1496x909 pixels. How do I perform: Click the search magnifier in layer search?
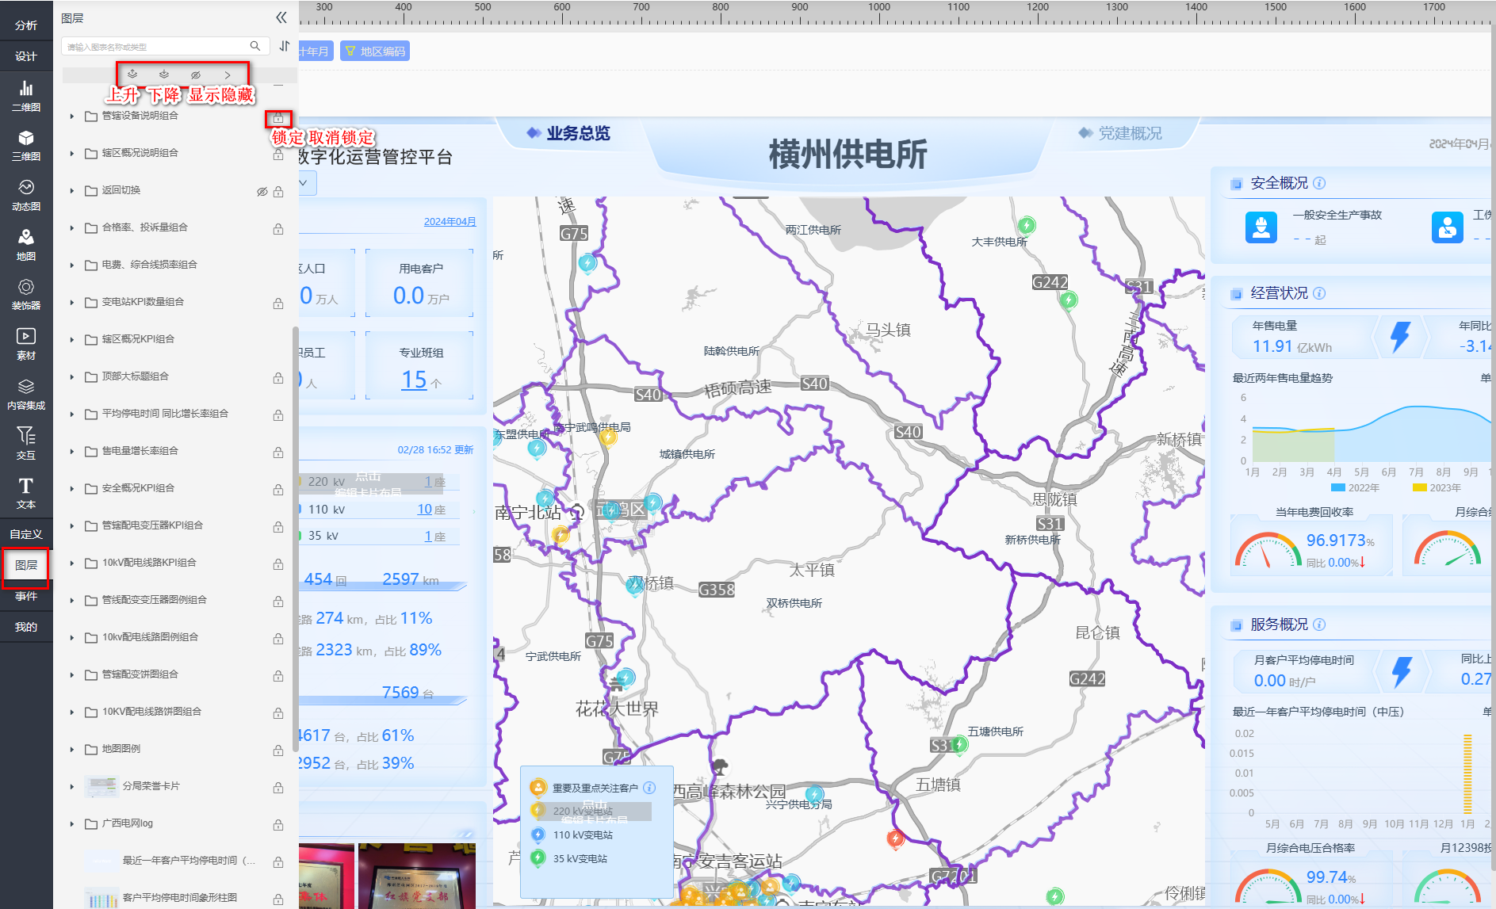click(x=255, y=46)
